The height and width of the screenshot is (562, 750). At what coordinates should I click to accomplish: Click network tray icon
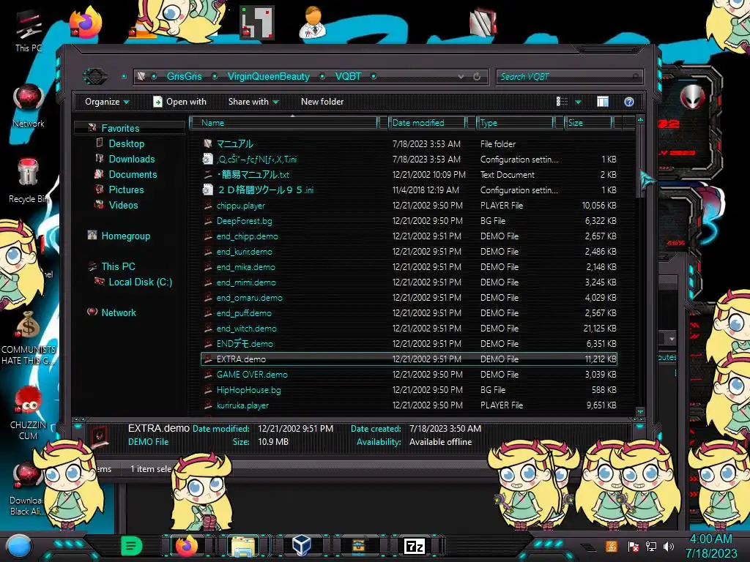(651, 546)
